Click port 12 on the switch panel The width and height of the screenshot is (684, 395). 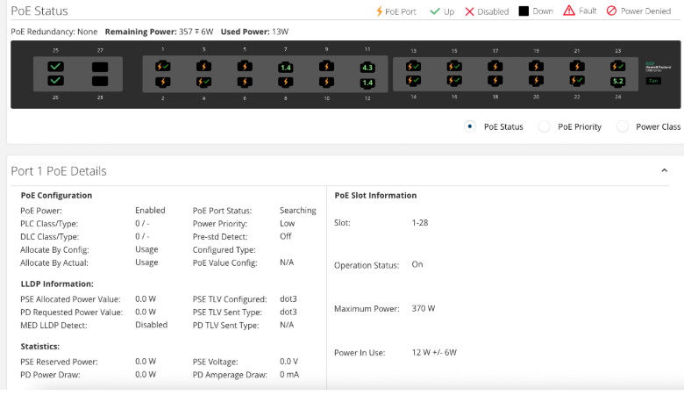pos(367,83)
